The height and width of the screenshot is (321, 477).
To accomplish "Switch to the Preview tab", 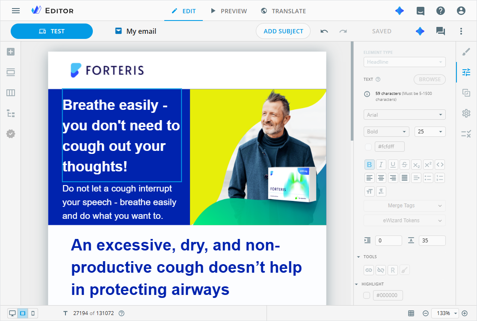I will click(229, 11).
